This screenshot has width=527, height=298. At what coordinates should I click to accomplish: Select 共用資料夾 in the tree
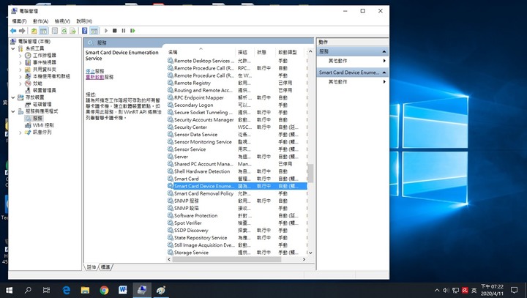click(x=45, y=70)
